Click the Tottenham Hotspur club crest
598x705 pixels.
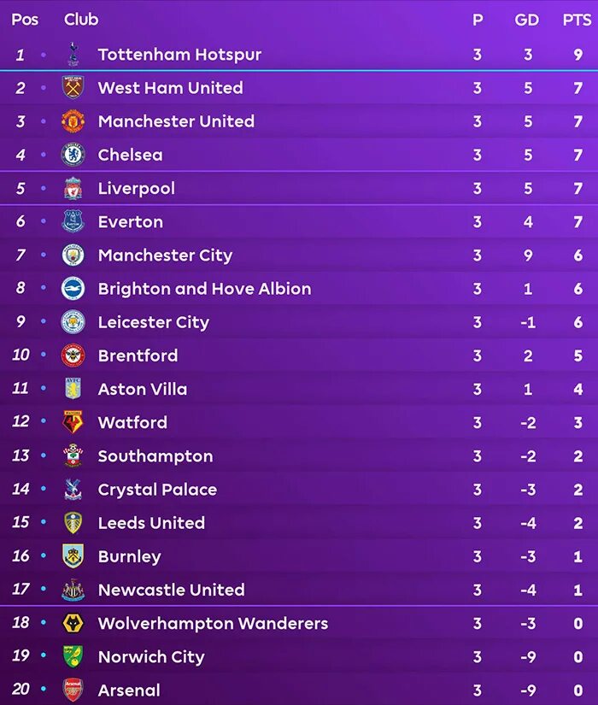pyautogui.click(x=73, y=55)
